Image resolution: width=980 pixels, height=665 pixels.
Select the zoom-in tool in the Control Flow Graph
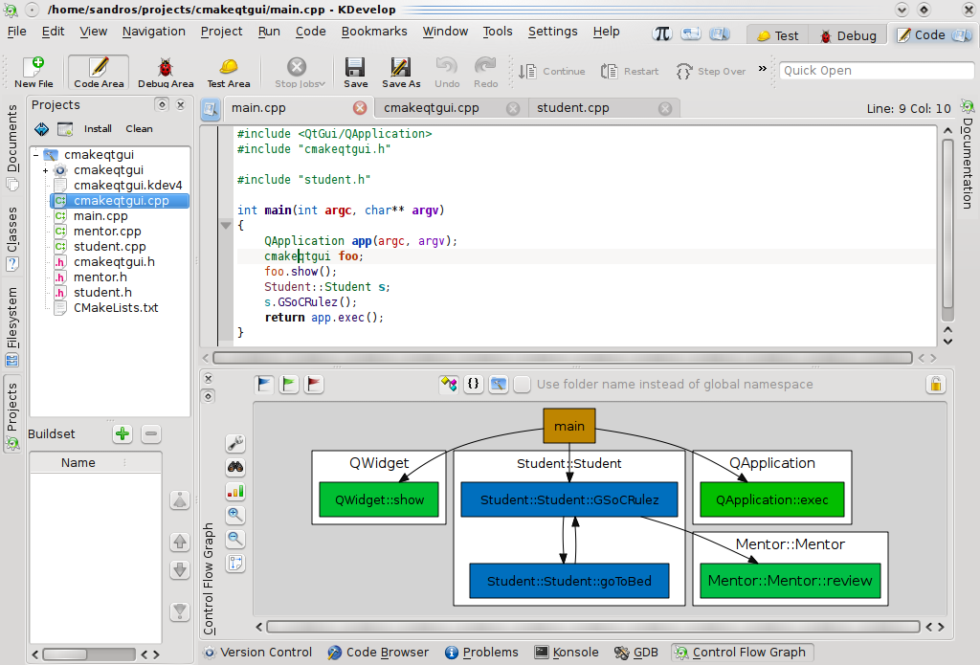click(235, 514)
